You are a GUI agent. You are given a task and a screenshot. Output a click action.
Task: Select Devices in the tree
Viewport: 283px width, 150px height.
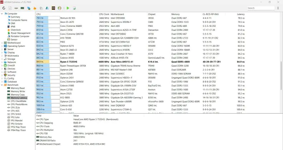11,69
